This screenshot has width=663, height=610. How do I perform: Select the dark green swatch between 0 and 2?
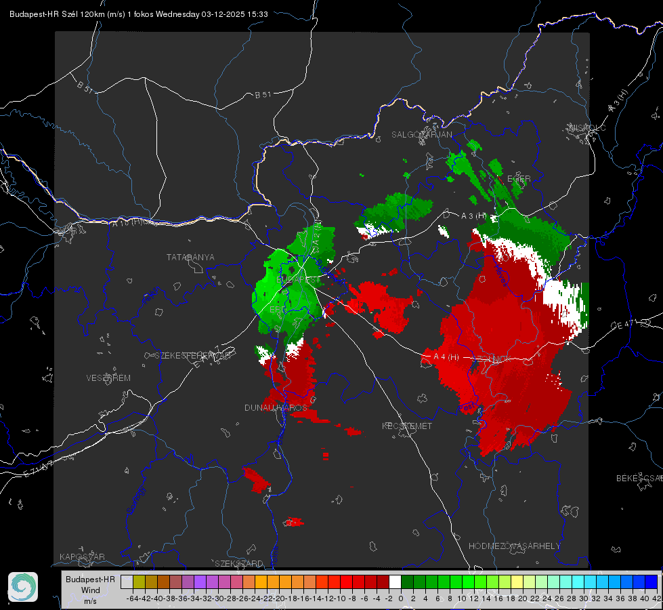pyautogui.click(x=407, y=582)
